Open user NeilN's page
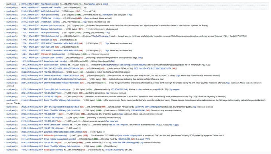The image size is (271, 154). [x=43, y=11]
